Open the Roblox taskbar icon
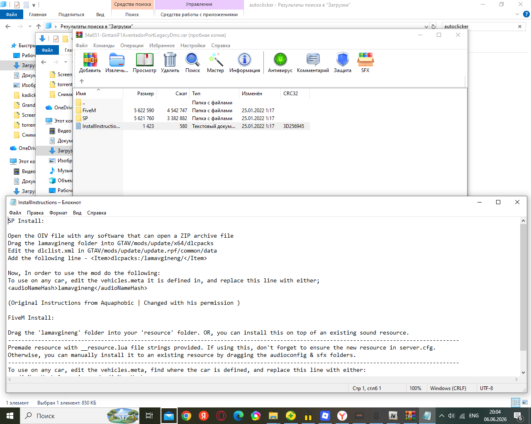The image size is (531, 424). click(x=325, y=416)
